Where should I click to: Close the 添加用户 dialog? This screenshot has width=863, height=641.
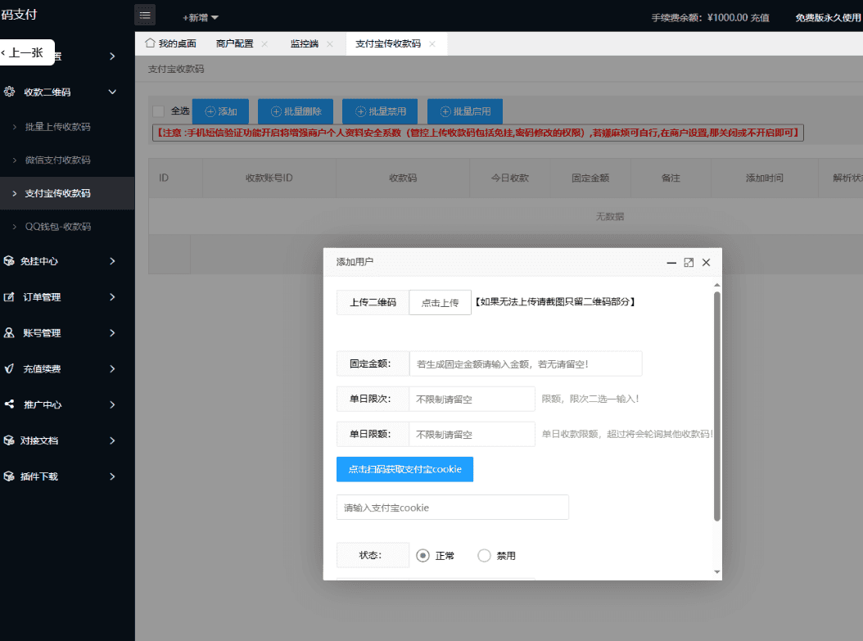click(706, 263)
